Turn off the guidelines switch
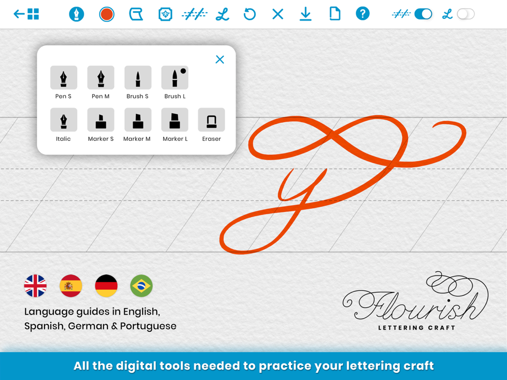 click(x=423, y=14)
